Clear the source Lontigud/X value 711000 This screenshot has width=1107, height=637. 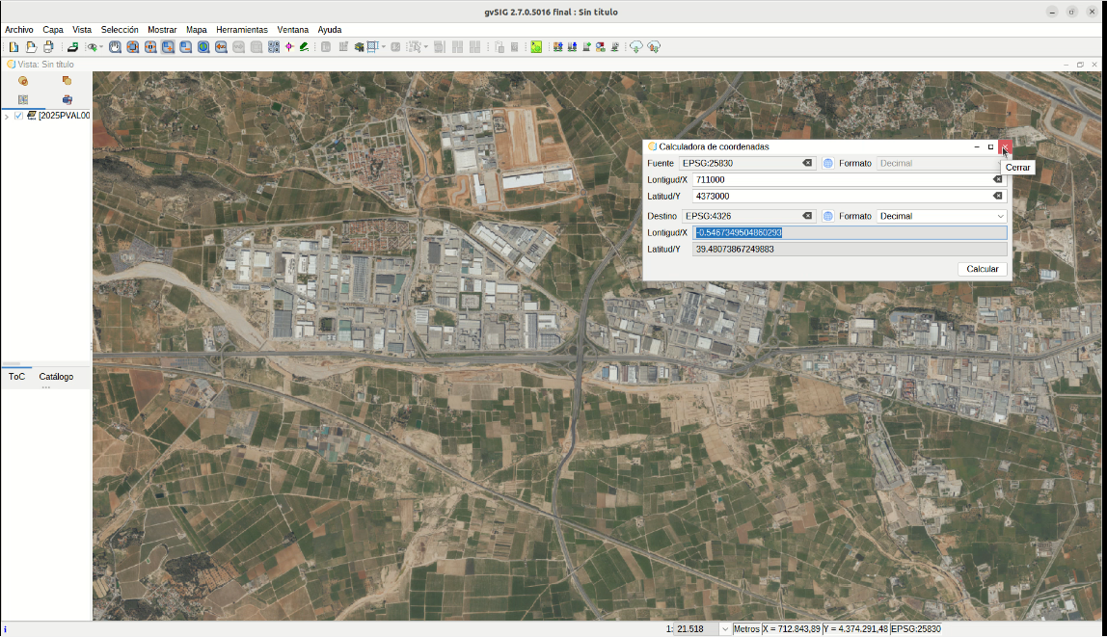(x=998, y=180)
